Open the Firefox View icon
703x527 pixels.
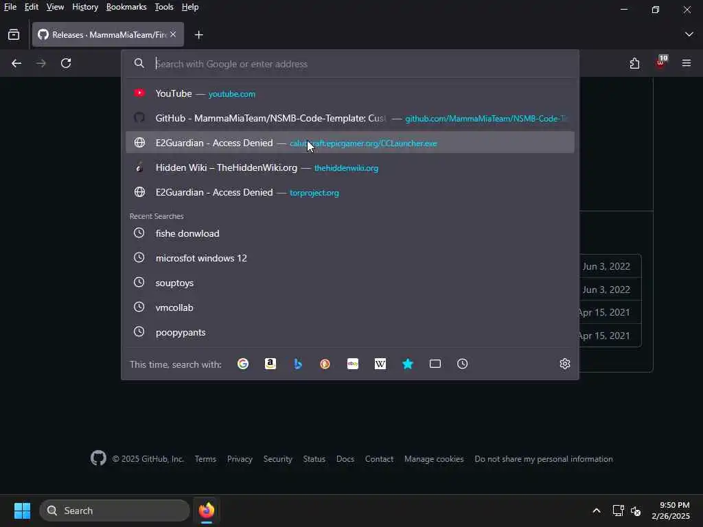14,34
